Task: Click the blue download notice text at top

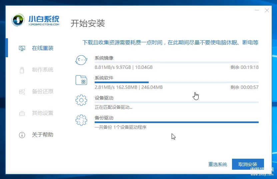Action: [x=170, y=43]
